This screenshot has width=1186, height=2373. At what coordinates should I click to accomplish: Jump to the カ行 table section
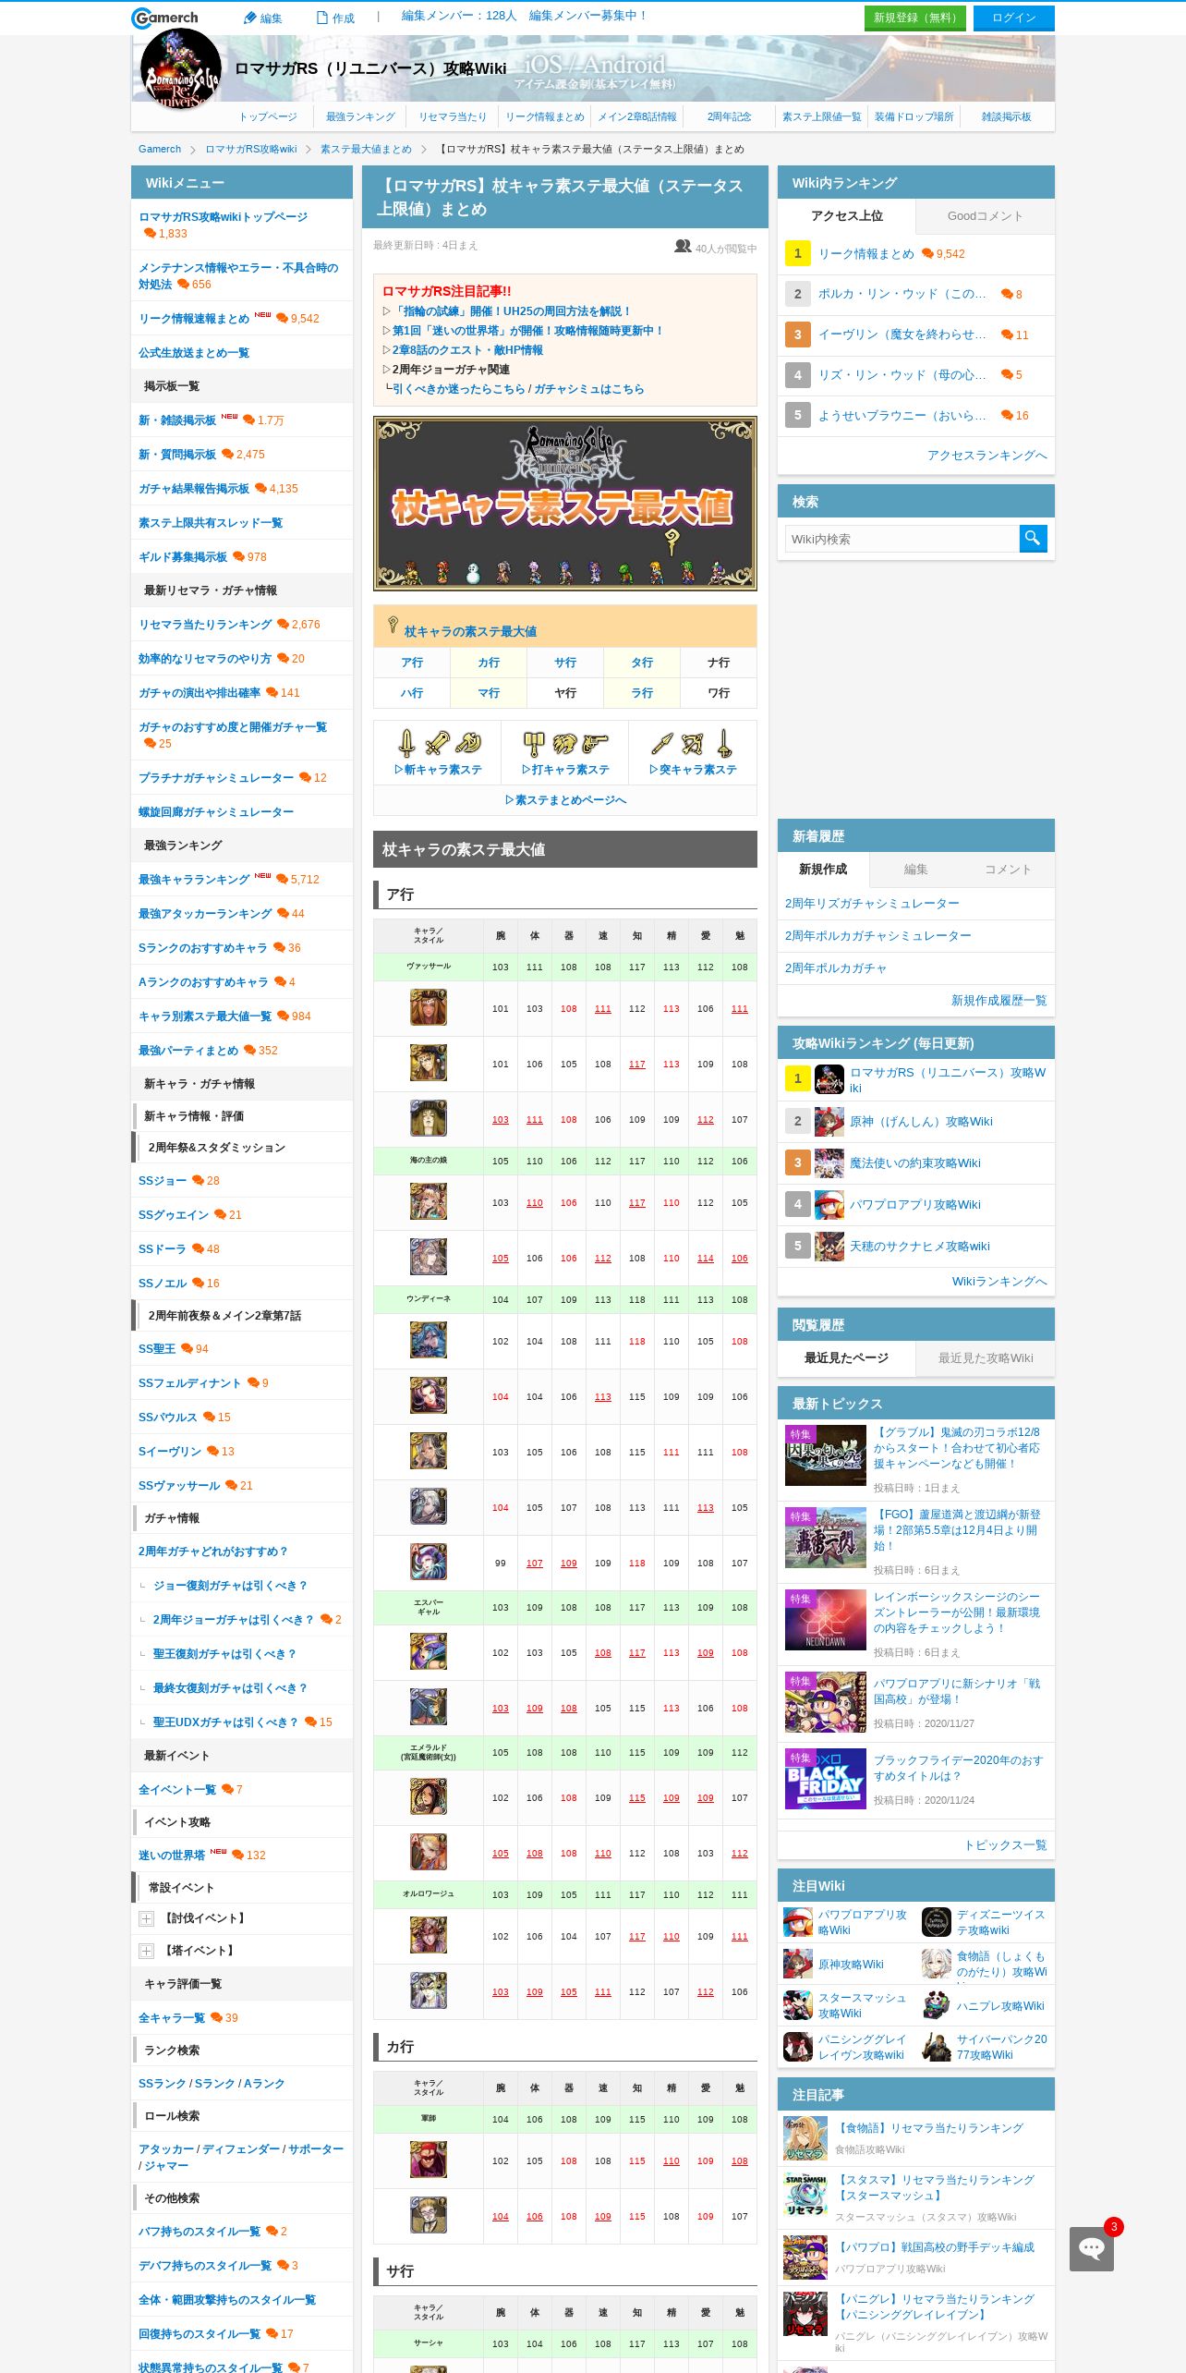pyautogui.click(x=489, y=663)
